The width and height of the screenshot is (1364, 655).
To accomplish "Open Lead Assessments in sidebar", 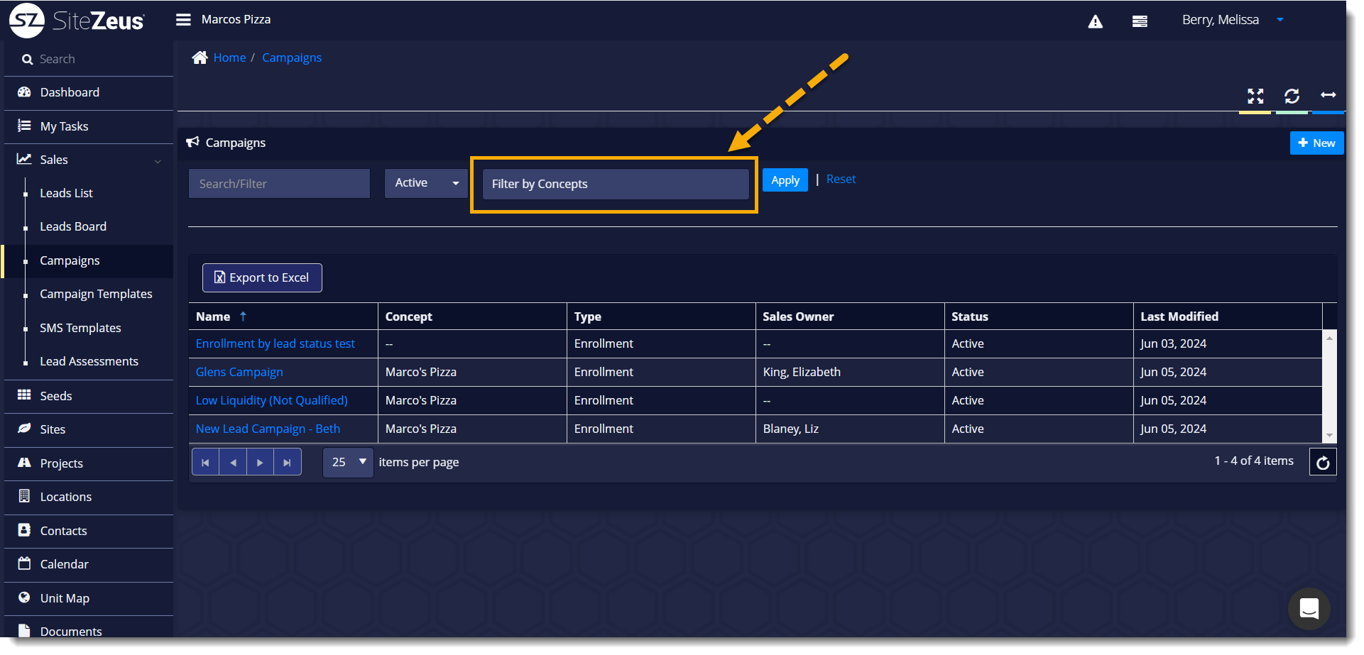I will point(89,361).
